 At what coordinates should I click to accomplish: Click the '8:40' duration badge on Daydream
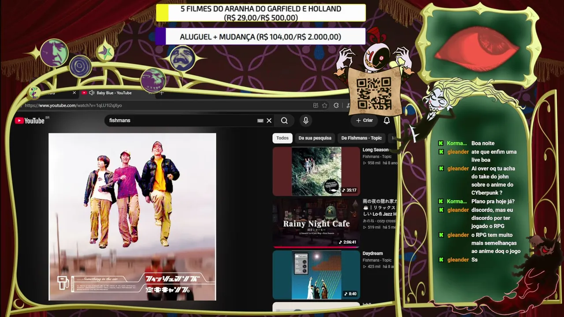(350, 294)
